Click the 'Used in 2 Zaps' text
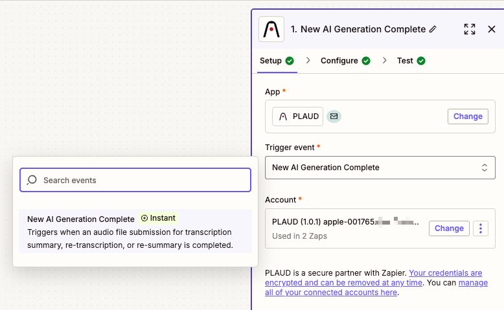504x310 pixels. (299, 236)
